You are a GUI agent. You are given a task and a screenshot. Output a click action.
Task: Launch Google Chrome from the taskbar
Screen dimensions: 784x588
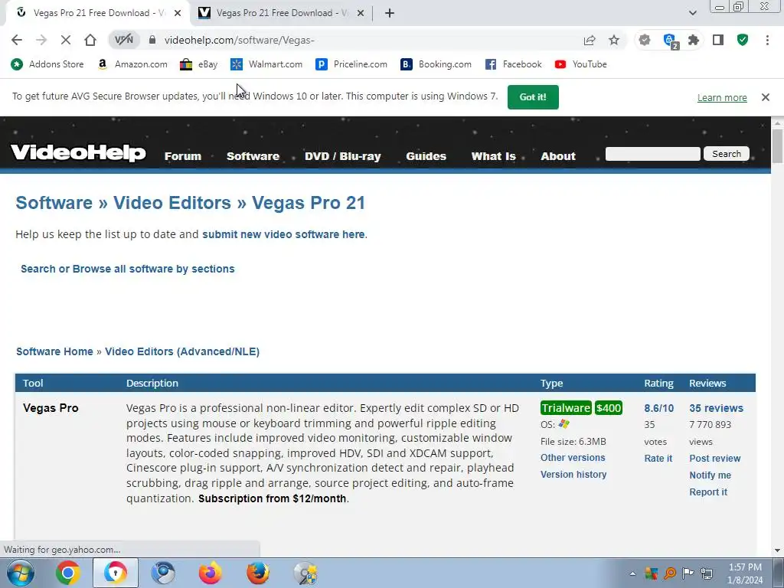(67, 573)
